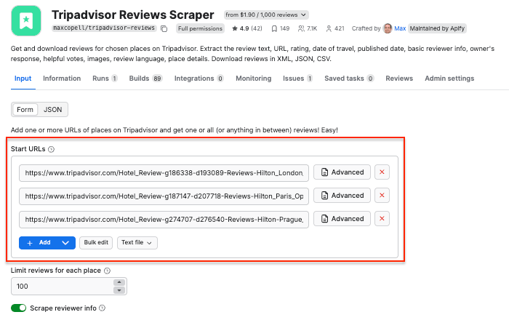Remove the Hilton Paris URL row
509x320 pixels.
pos(382,196)
